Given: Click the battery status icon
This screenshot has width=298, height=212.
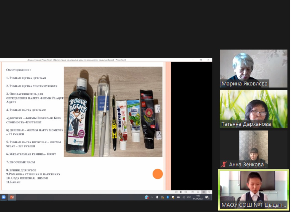Looking at the screenshot, I should [x=178, y=197].
